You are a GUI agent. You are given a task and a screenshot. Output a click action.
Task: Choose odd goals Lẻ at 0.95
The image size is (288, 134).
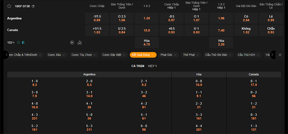click(271, 18)
